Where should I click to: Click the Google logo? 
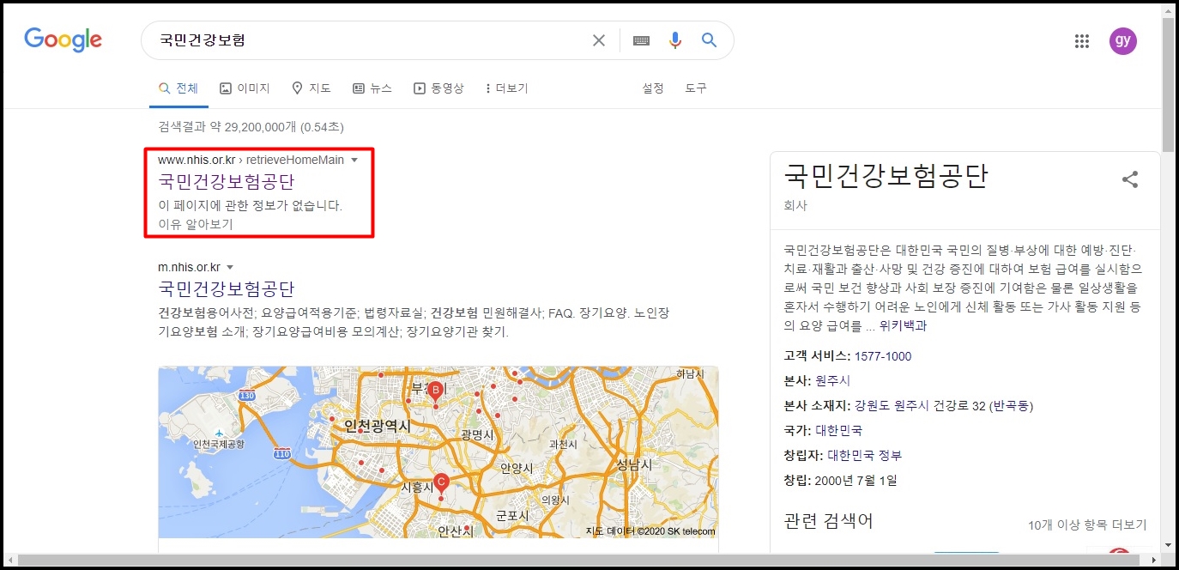pyautogui.click(x=63, y=39)
